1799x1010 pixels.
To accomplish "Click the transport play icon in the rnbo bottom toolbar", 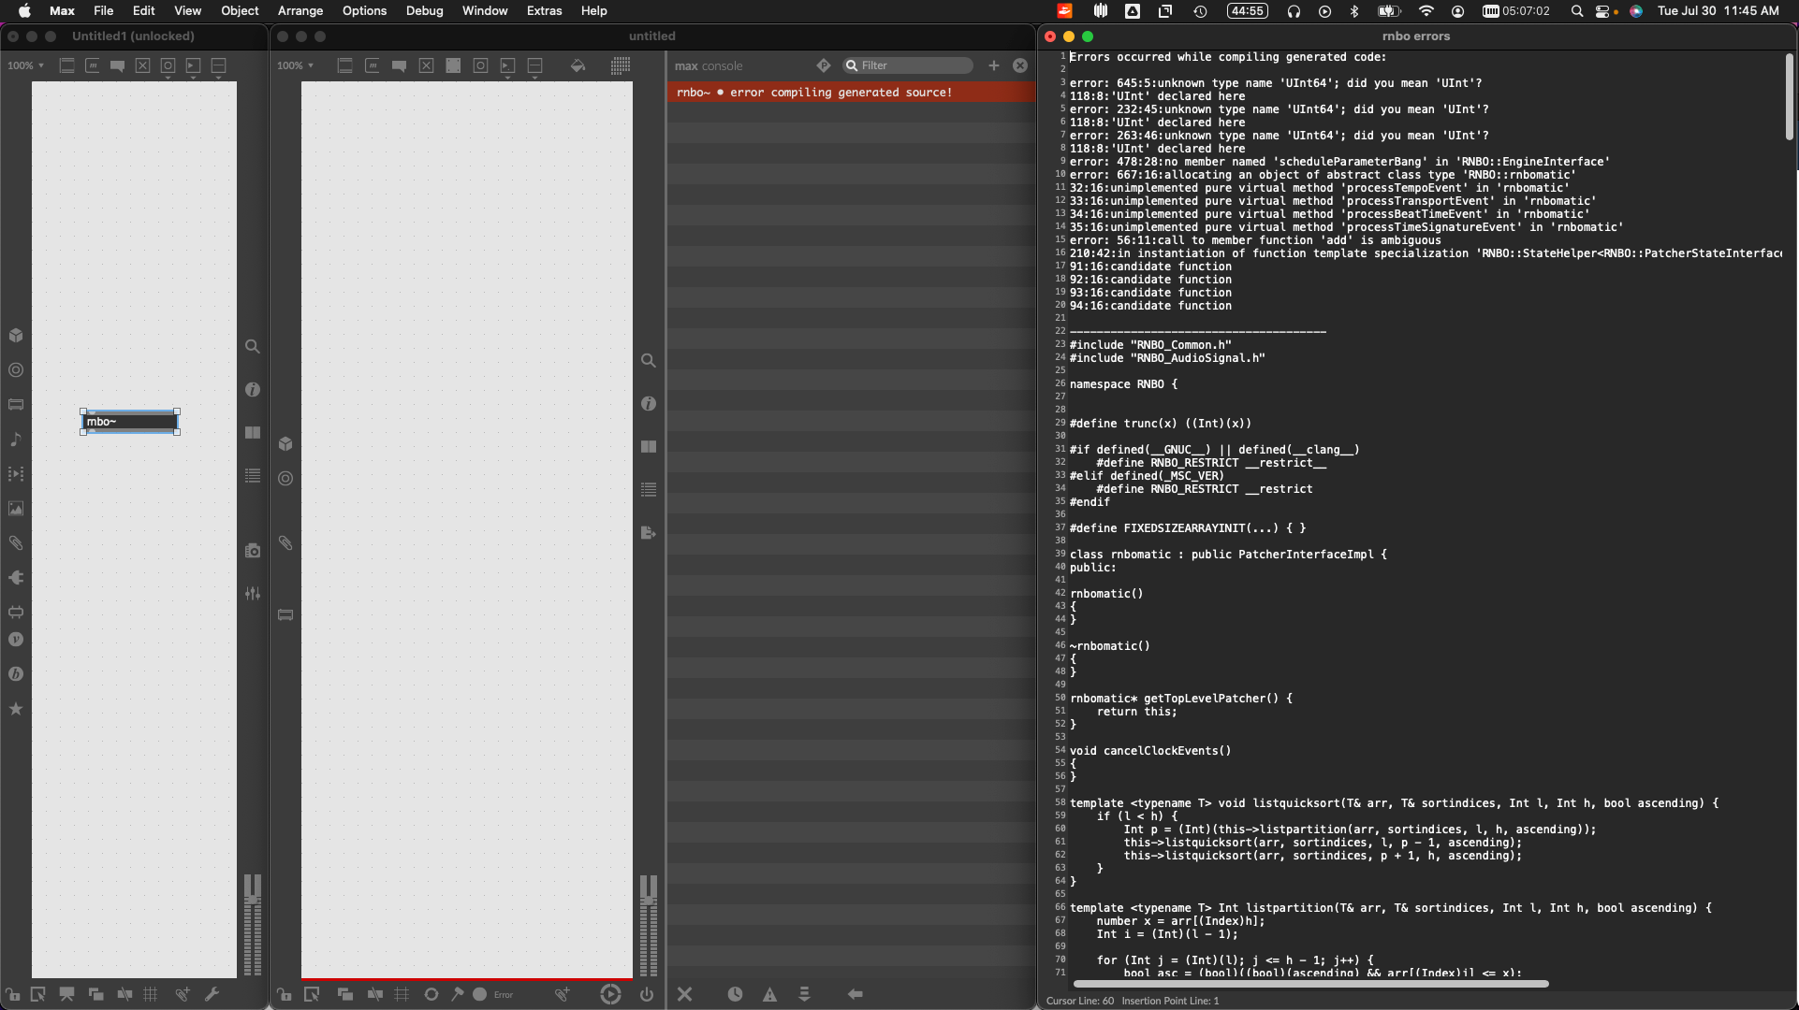I will click(610, 994).
